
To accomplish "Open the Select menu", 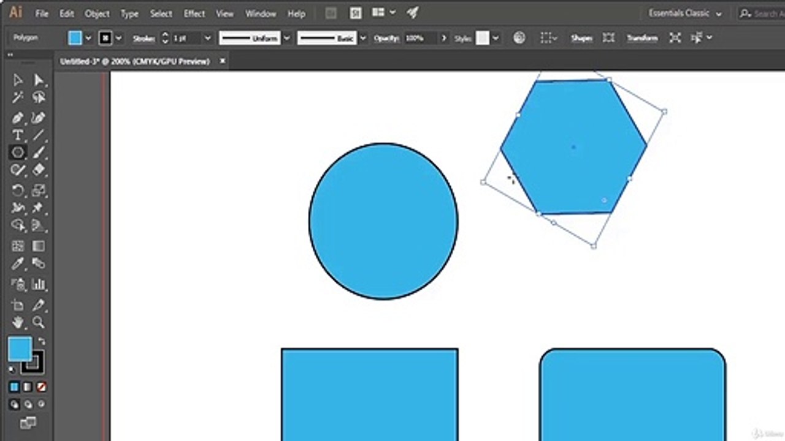I will tap(161, 13).
